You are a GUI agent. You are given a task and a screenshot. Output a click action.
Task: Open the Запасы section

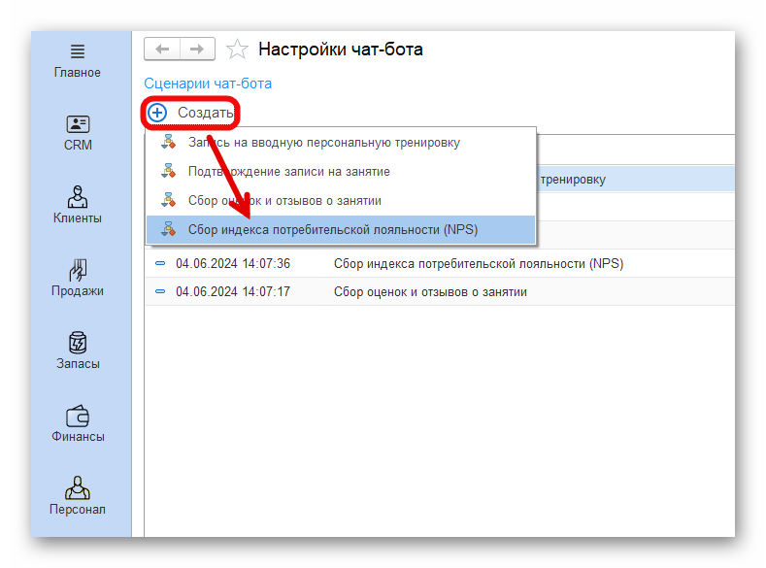coord(78,351)
